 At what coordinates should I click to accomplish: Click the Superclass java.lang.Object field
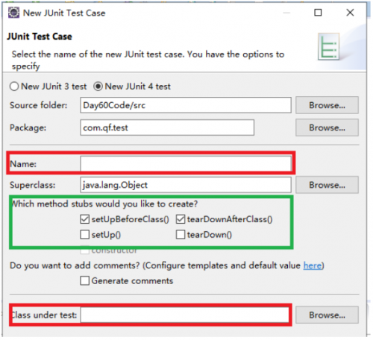point(186,185)
